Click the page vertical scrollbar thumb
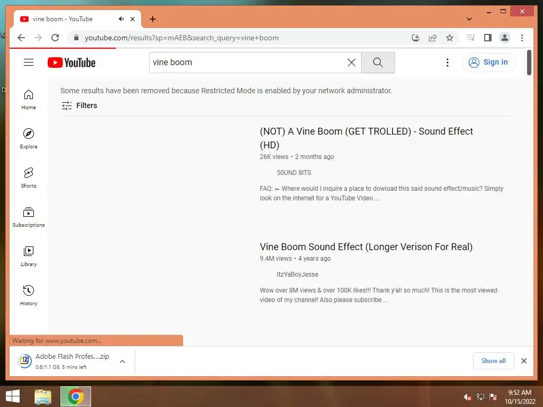 [x=529, y=63]
